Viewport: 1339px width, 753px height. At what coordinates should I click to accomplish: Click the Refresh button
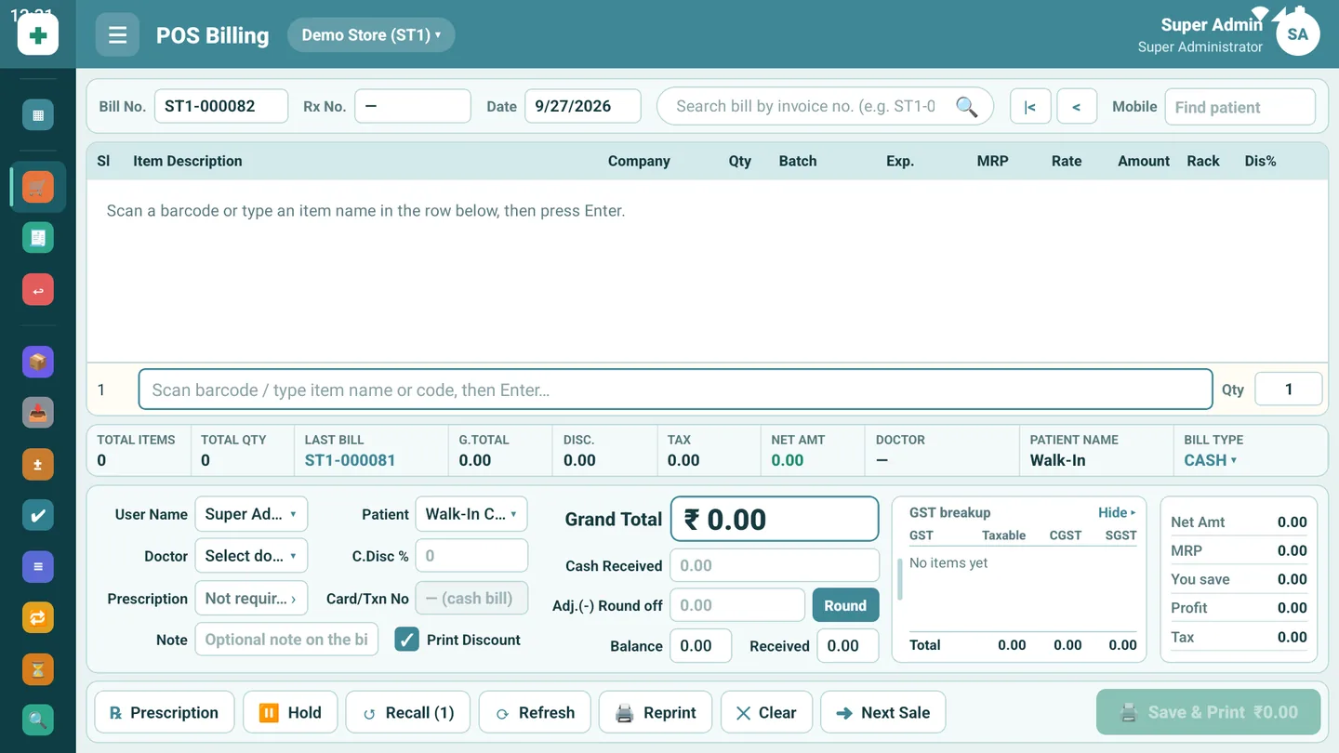tap(535, 713)
